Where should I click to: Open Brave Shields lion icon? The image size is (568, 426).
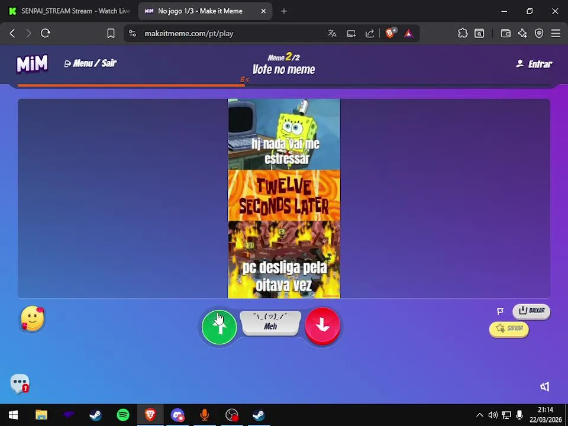390,33
